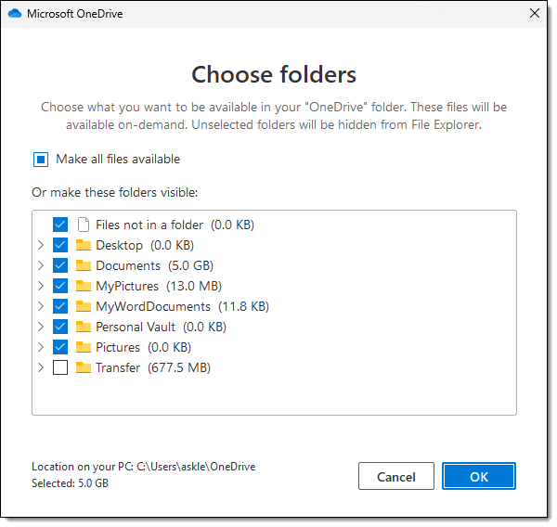Expand the Transfer folder tree
Viewport: 557px width, 527px height.
[x=41, y=367]
